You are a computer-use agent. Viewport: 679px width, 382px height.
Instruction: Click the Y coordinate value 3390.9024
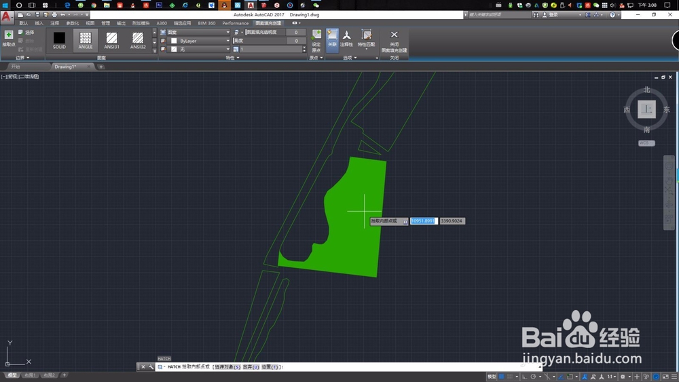tap(452, 221)
